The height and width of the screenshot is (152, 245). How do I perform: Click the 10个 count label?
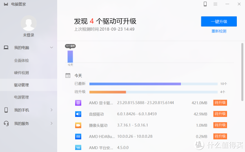[x=224, y=84]
